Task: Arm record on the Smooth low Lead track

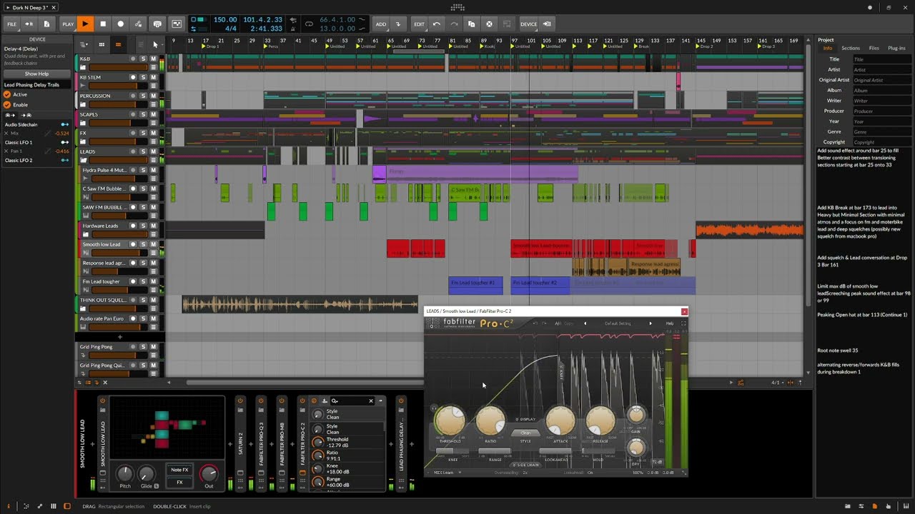Action: point(133,244)
